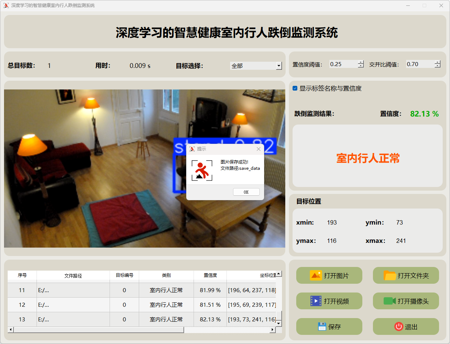The height and width of the screenshot is (344, 450).
Task: Click the red power icon for 退出
Action: tap(398, 326)
